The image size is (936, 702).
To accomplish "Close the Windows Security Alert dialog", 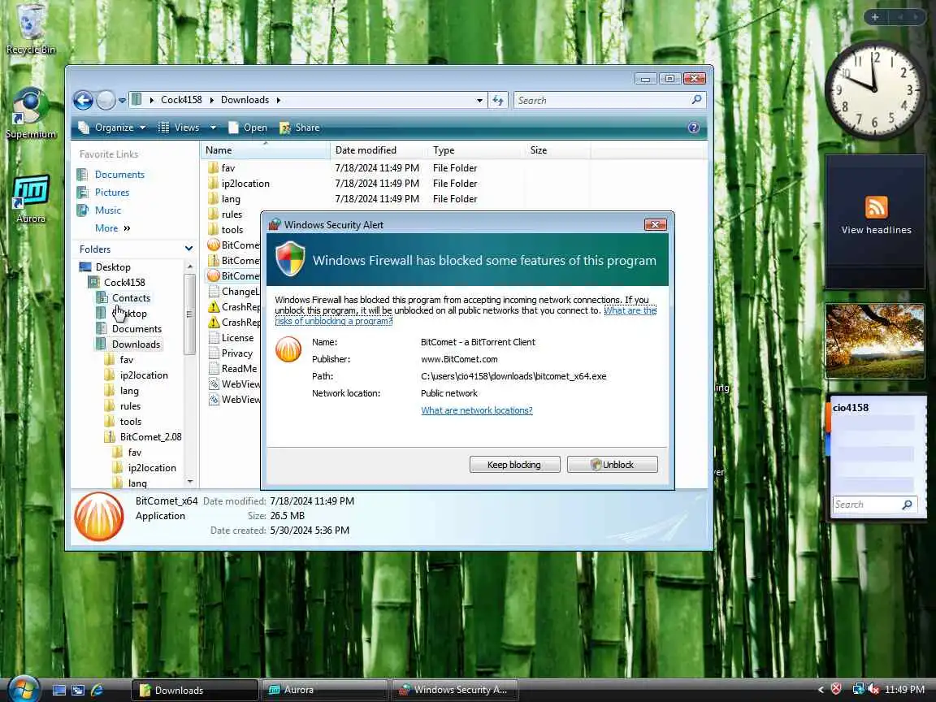I will point(656,224).
